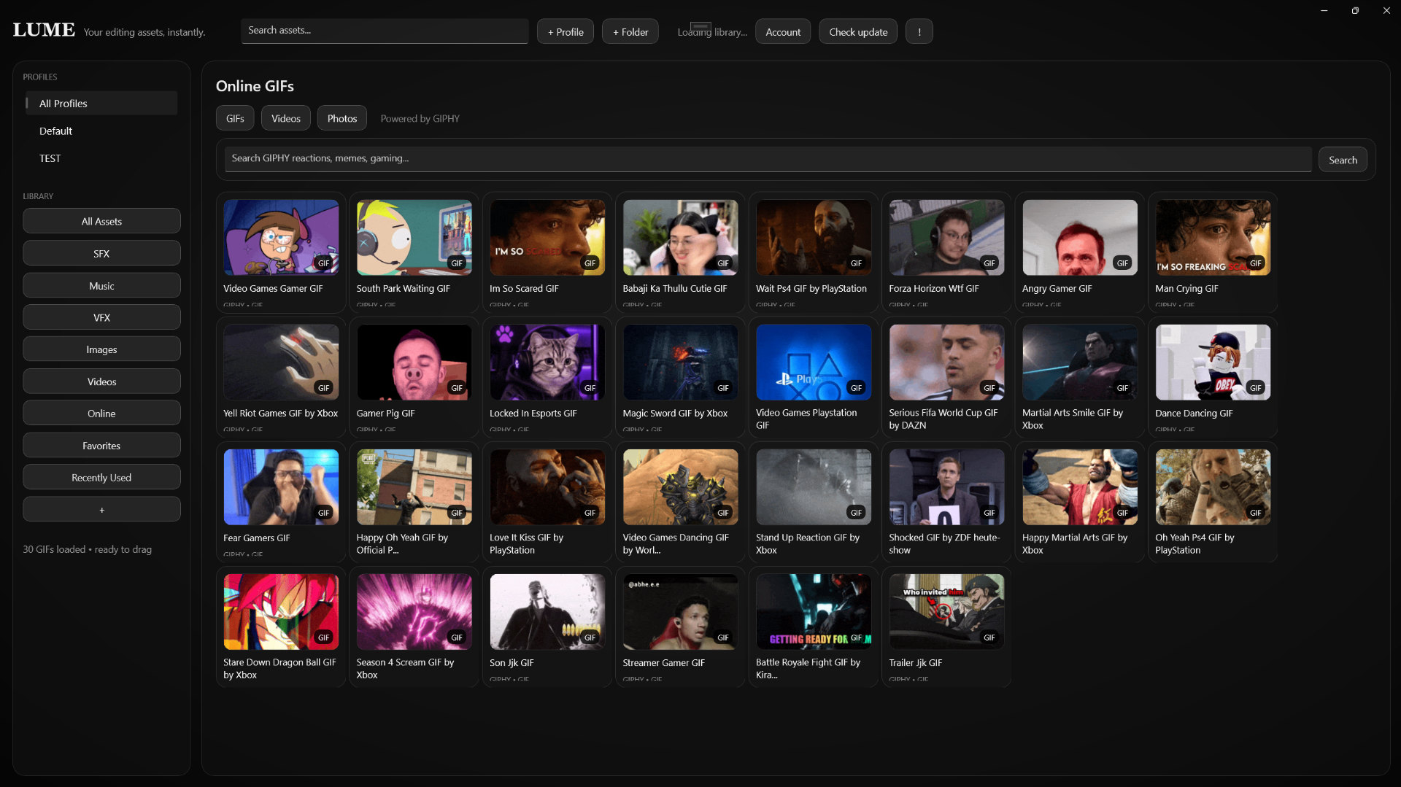Select Stare Down Dragon Ball GIF thumbnail

[281, 612]
